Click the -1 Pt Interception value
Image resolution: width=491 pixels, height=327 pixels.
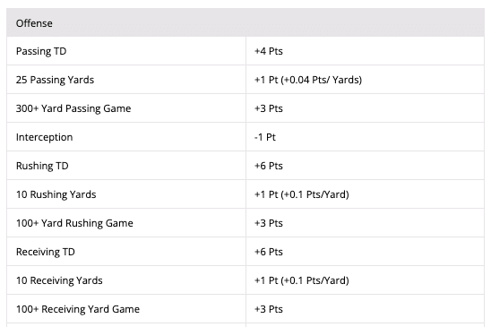tap(265, 137)
